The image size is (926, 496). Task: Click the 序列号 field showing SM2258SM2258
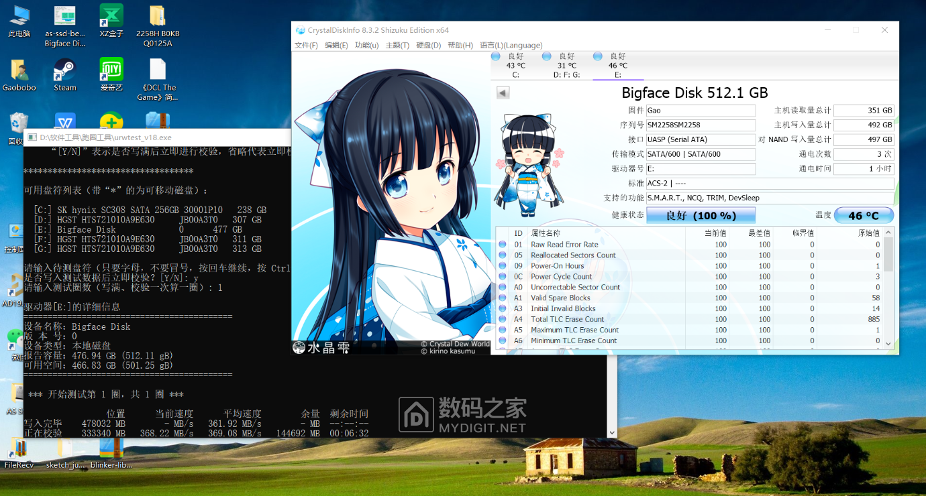click(x=701, y=125)
